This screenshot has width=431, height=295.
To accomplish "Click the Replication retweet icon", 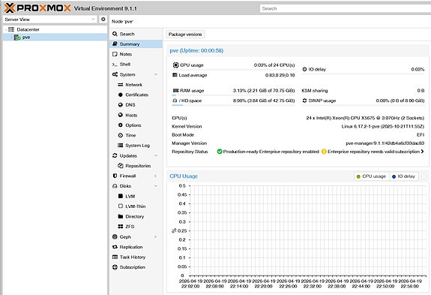I will [x=115, y=247].
